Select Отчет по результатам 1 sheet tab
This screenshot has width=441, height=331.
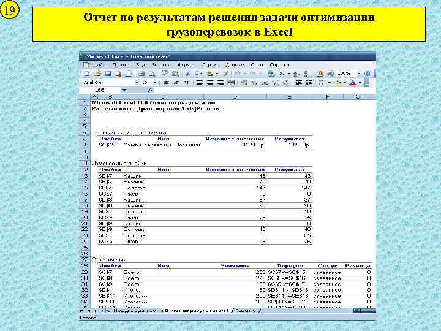tap(197, 311)
